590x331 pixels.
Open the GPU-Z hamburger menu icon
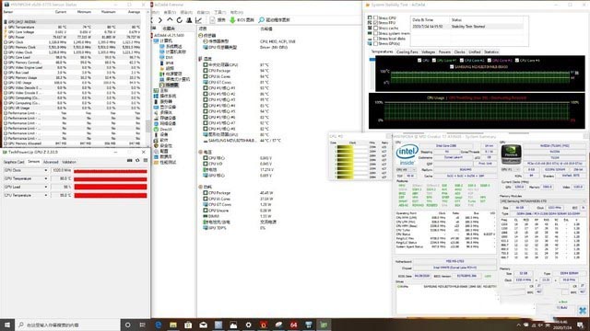coord(146,160)
